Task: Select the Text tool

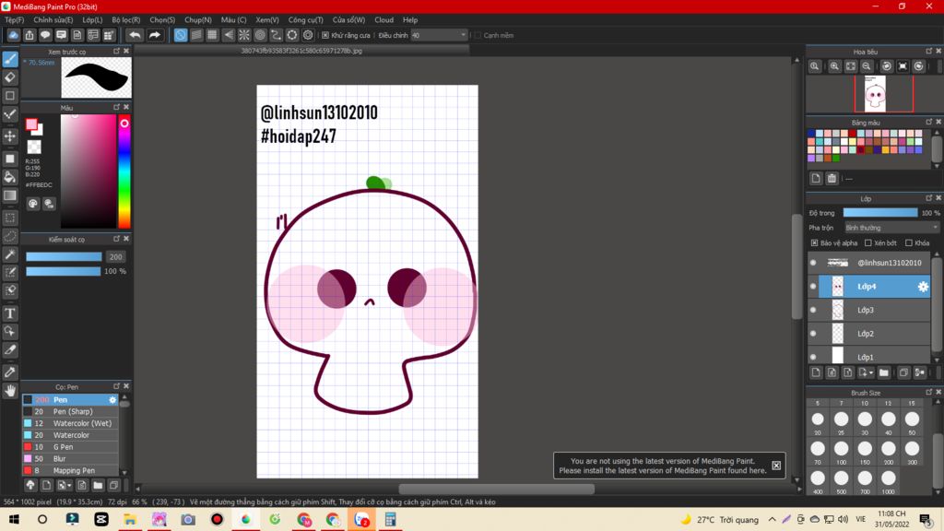Action: pos(10,313)
